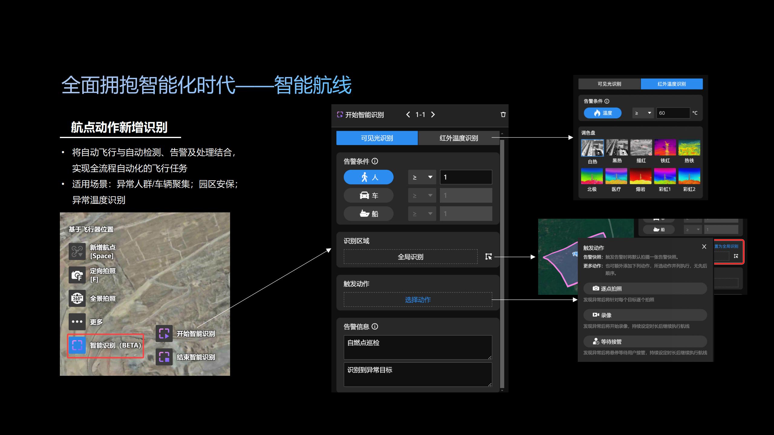Click the add waypoint drone icon
This screenshot has height=435, width=774.
coord(77,251)
